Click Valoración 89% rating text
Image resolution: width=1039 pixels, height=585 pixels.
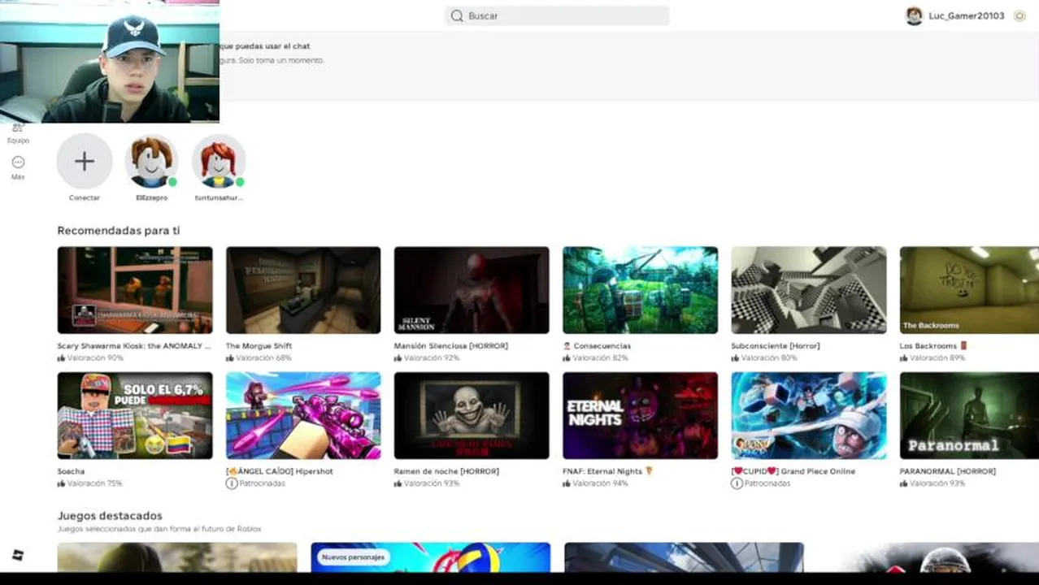(x=937, y=357)
